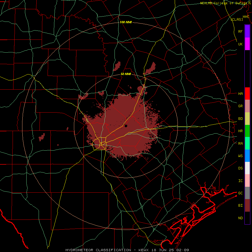Click the WS legend label
This screenshot has height=252, width=252.
(x=240, y=156)
